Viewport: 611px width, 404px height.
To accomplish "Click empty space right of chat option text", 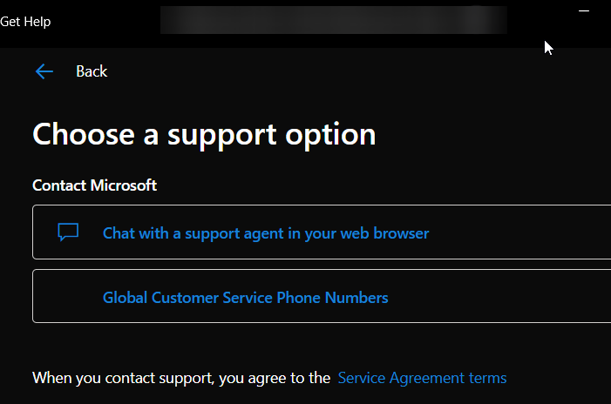I will 523,233.
